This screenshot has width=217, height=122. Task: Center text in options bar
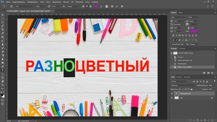pos(87,6)
